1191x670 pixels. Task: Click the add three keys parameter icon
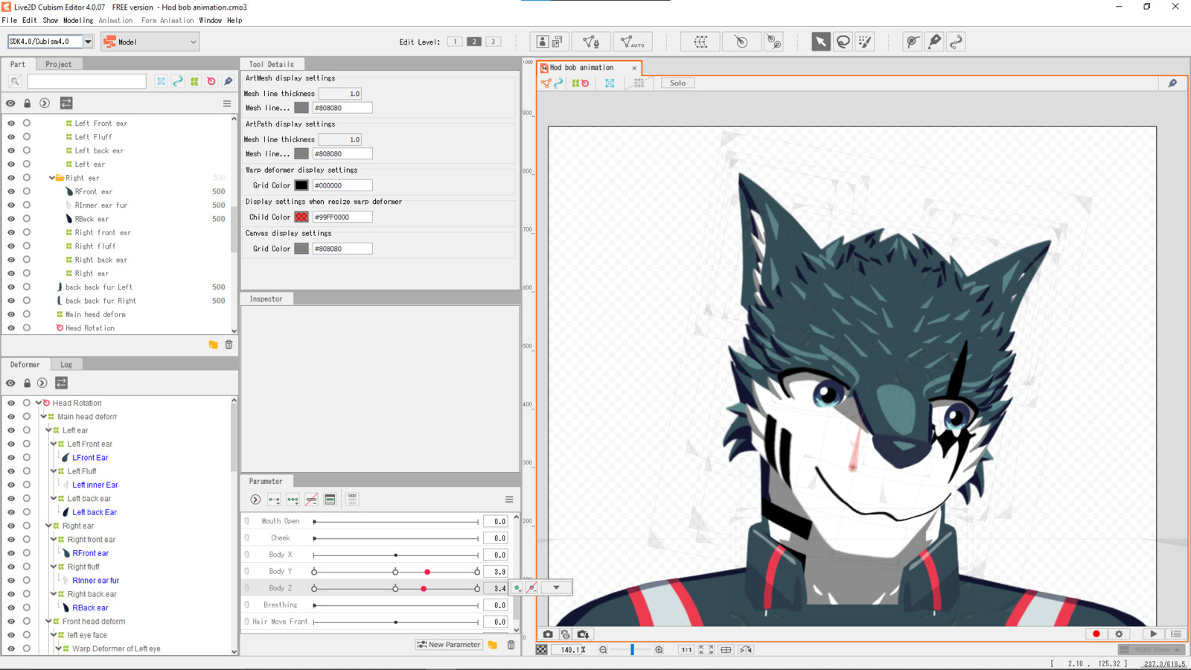293,500
